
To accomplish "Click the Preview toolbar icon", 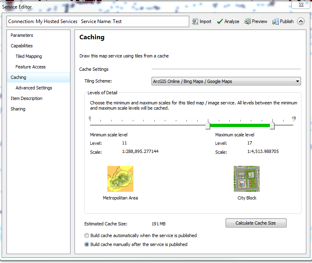I will tap(247, 21).
